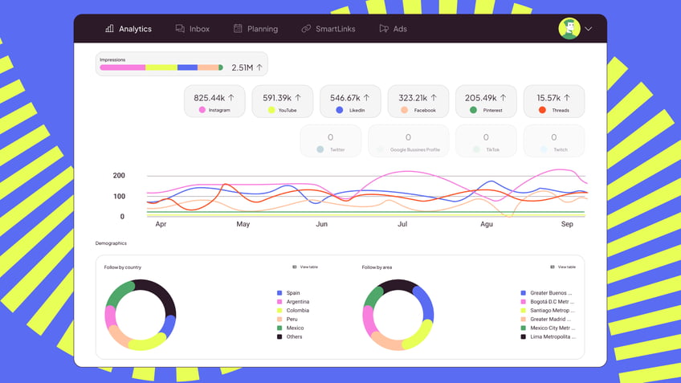This screenshot has height=383, width=681.
Task: Select the Threads 15.57k card
Action: click(x=554, y=102)
